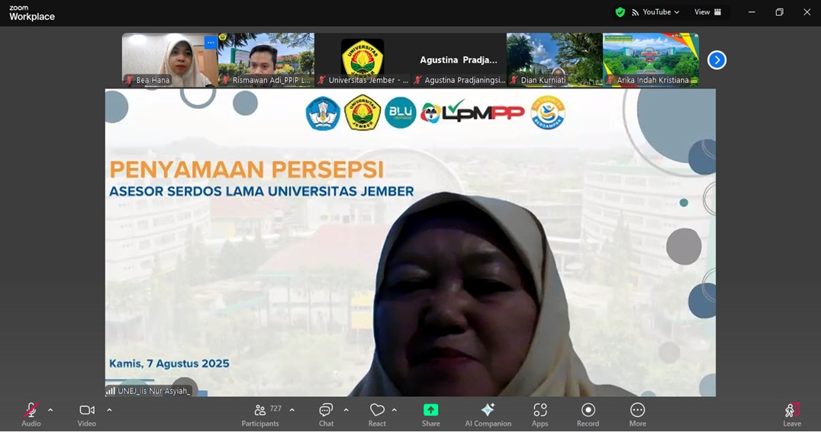Open the React emoji menu
The image size is (821, 432).
click(377, 414)
